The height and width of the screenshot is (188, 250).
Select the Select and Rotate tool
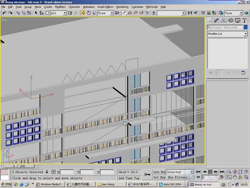click(x=89, y=13)
